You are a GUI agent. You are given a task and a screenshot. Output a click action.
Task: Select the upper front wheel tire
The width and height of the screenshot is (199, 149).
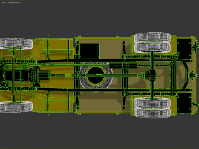16,43
